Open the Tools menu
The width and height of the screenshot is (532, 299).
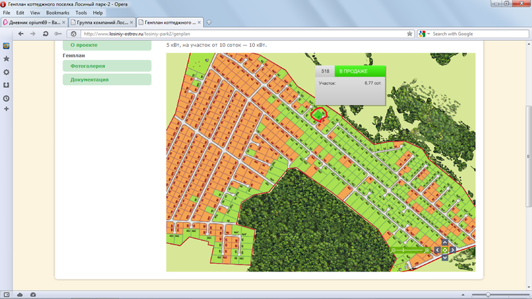pyautogui.click(x=81, y=12)
